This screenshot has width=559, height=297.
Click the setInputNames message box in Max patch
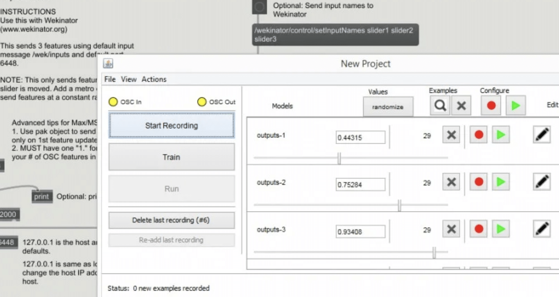point(335,35)
